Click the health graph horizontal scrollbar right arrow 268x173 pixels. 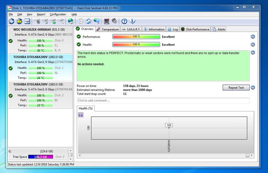[252, 156]
